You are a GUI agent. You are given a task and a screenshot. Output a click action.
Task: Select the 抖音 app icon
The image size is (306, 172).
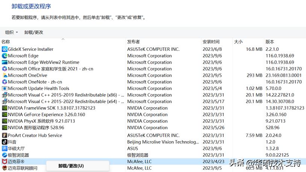5,142
